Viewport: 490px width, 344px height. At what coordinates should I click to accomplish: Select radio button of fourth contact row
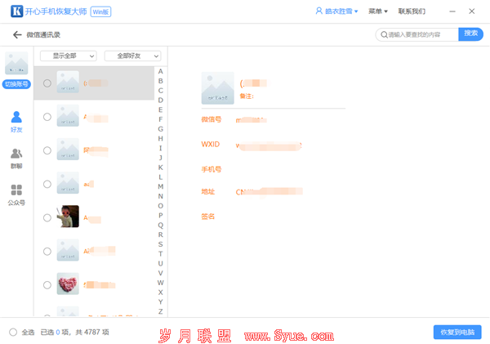tap(47, 184)
